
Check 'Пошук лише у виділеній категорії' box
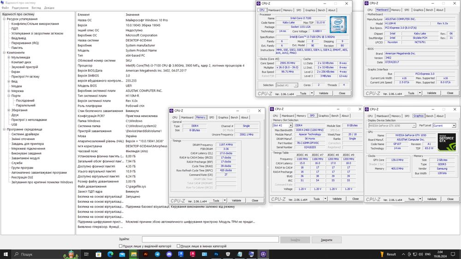click(x=120, y=246)
